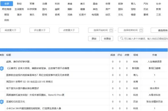The width and height of the screenshot is (168, 111).
Task: Click the 原创 filter button
Action: click(x=94, y=39)
